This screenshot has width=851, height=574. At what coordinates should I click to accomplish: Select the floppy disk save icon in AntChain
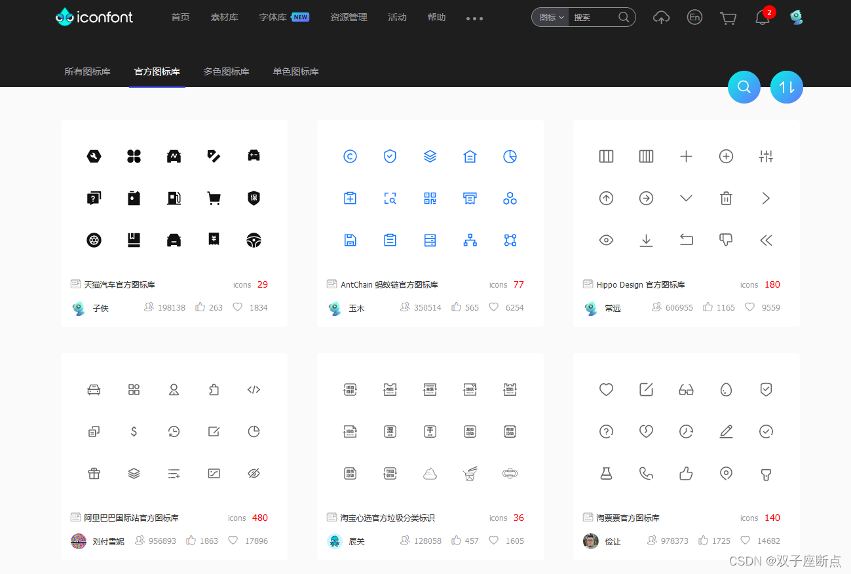coord(350,240)
